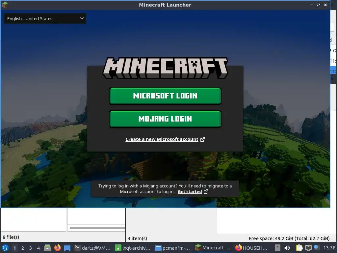
Task: Switch to the lxqt-archiver taskbar item
Action: (x=133, y=248)
